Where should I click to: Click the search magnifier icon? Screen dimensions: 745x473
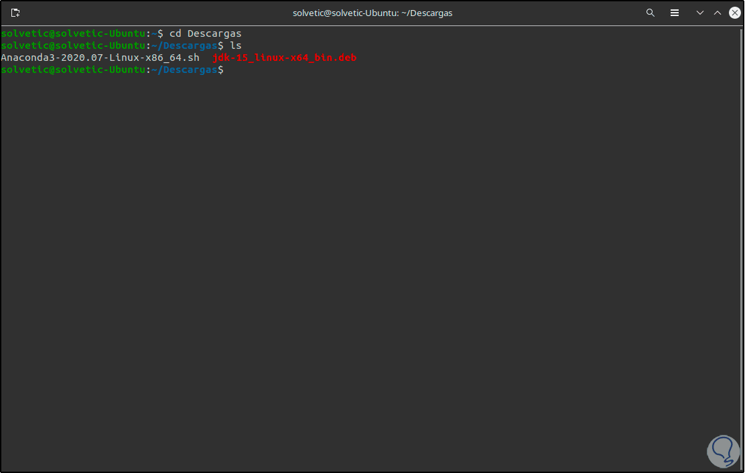650,13
